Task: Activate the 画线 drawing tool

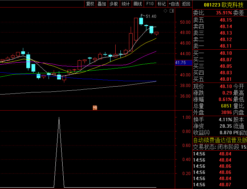Action: coord(138,4)
